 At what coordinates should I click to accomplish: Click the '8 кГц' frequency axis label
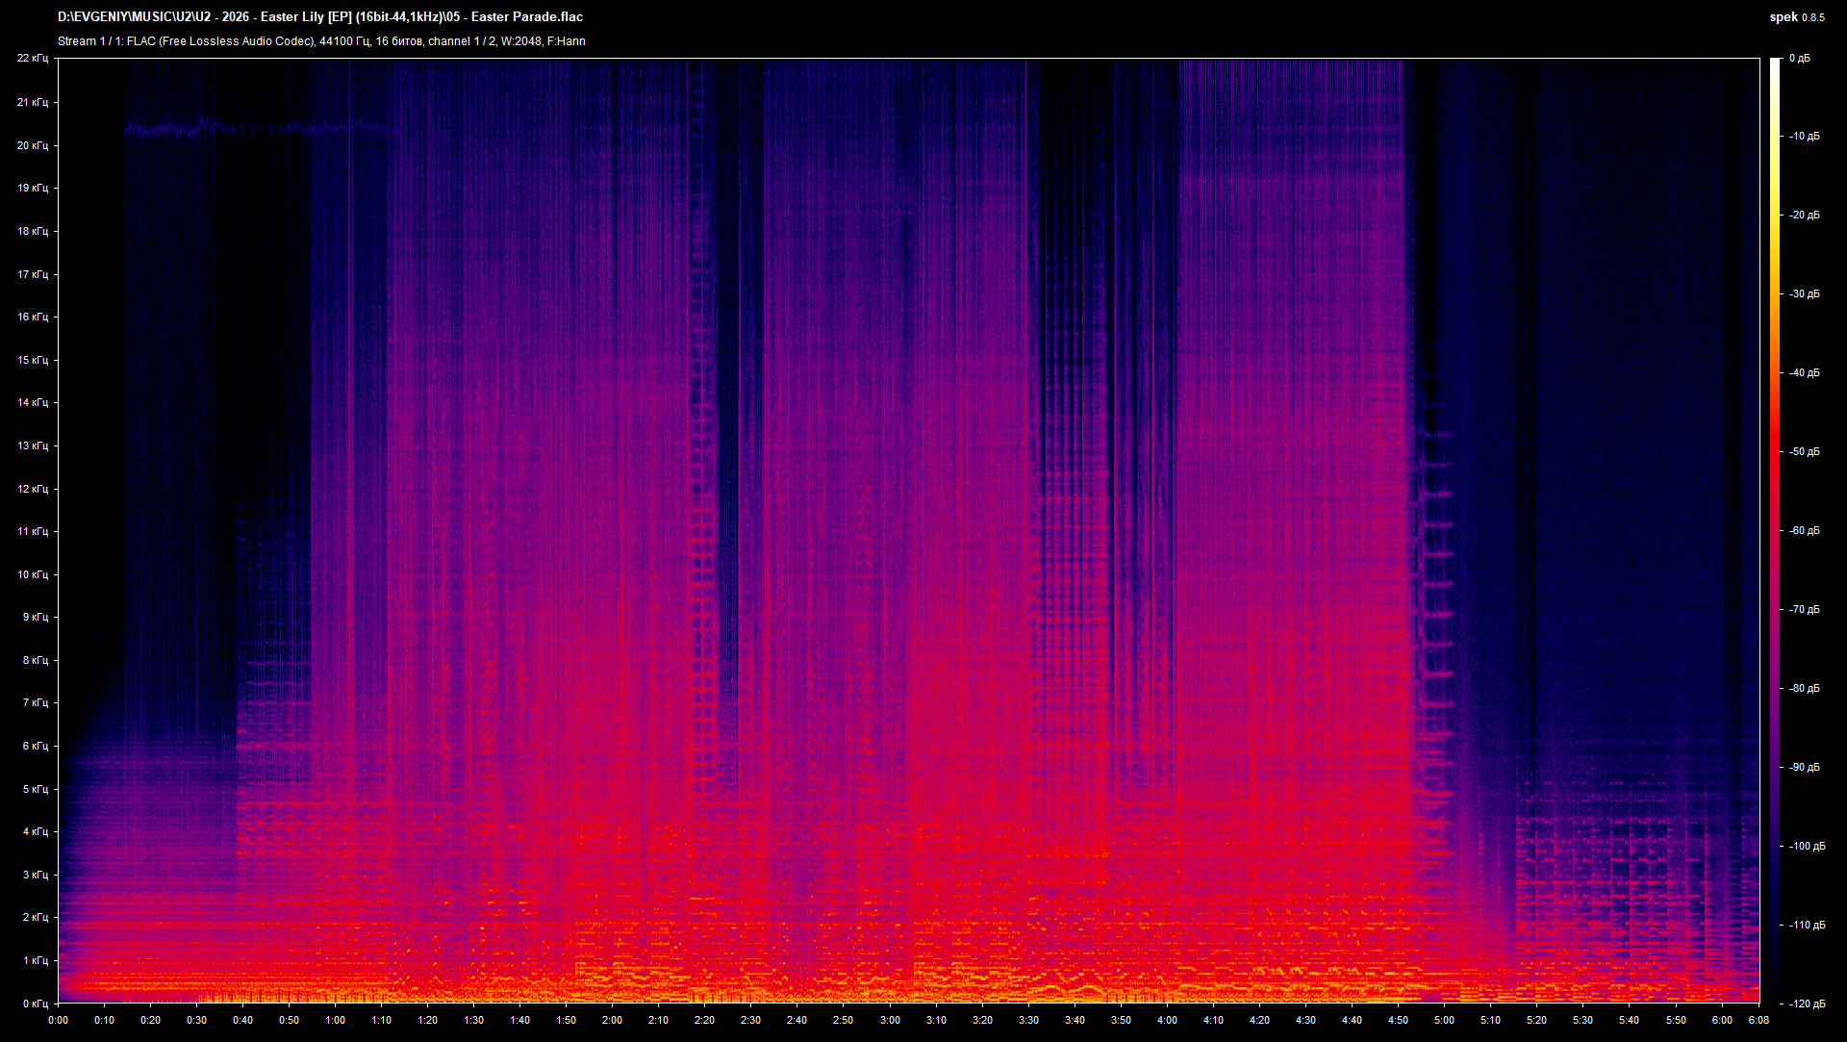(36, 660)
